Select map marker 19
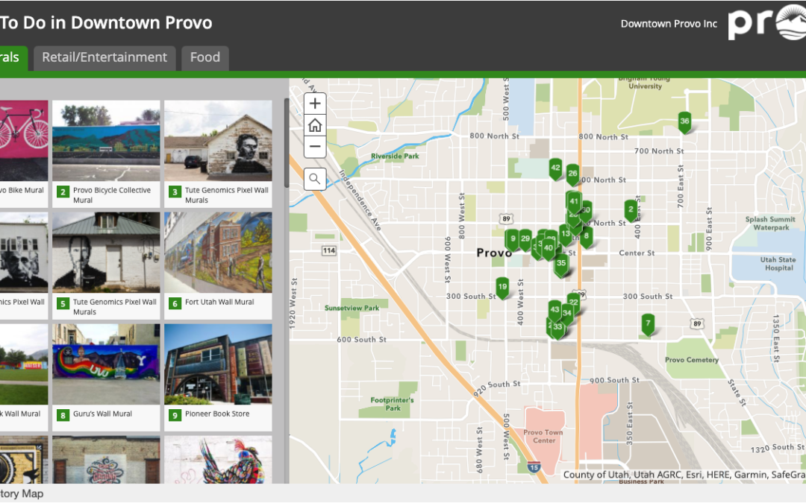 [x=502, y=288]
